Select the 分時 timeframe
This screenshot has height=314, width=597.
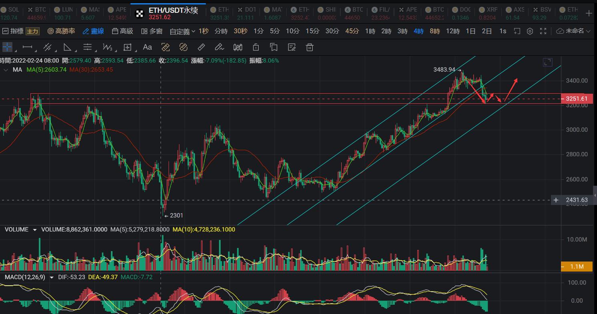coord(221,31)
